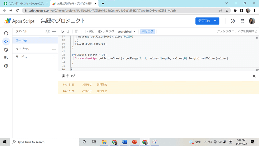Run the script with 実行 button
The image size is (259, 146).
point(90,31)
